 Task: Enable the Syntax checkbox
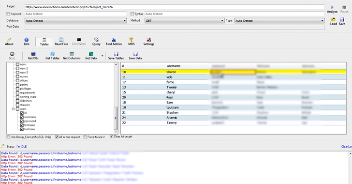click(132, 14)
